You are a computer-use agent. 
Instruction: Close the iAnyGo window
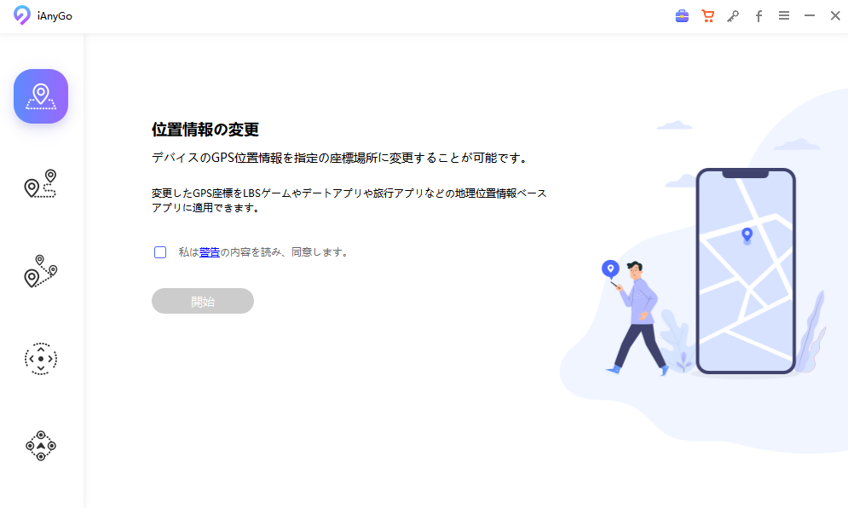835,15
